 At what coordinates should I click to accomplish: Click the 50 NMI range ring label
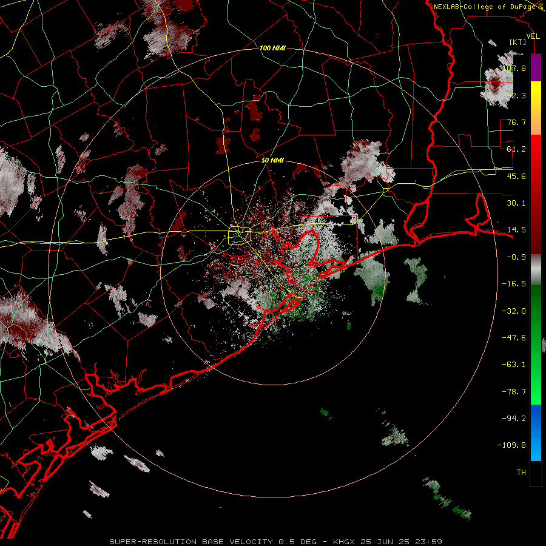[272, 160]
